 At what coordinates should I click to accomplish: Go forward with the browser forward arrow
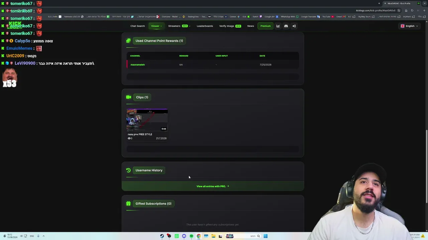418,10
